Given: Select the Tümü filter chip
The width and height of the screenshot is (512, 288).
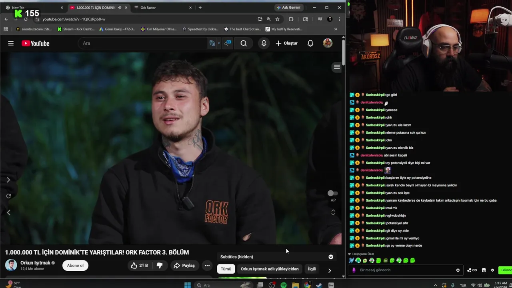Looking at the screenshot, I should coord(226,269).
